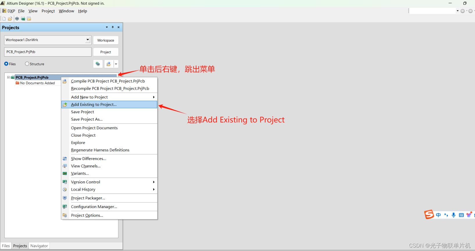This screenshot has height=251, width=475.
Task: Close the Projects panel
Action: [119, 27]
